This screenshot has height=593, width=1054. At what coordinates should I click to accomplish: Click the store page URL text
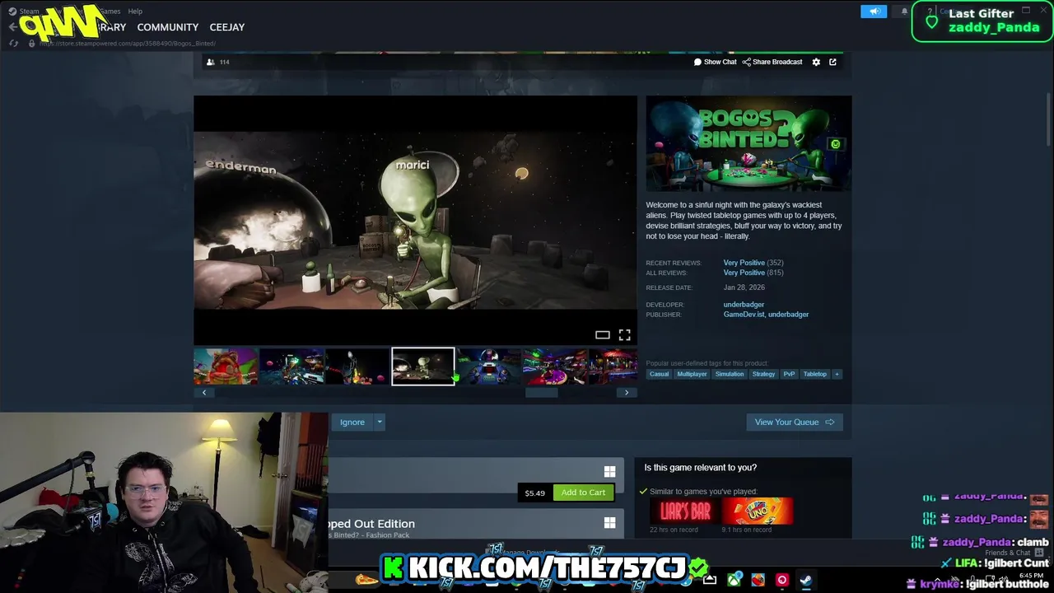[128, 43]
